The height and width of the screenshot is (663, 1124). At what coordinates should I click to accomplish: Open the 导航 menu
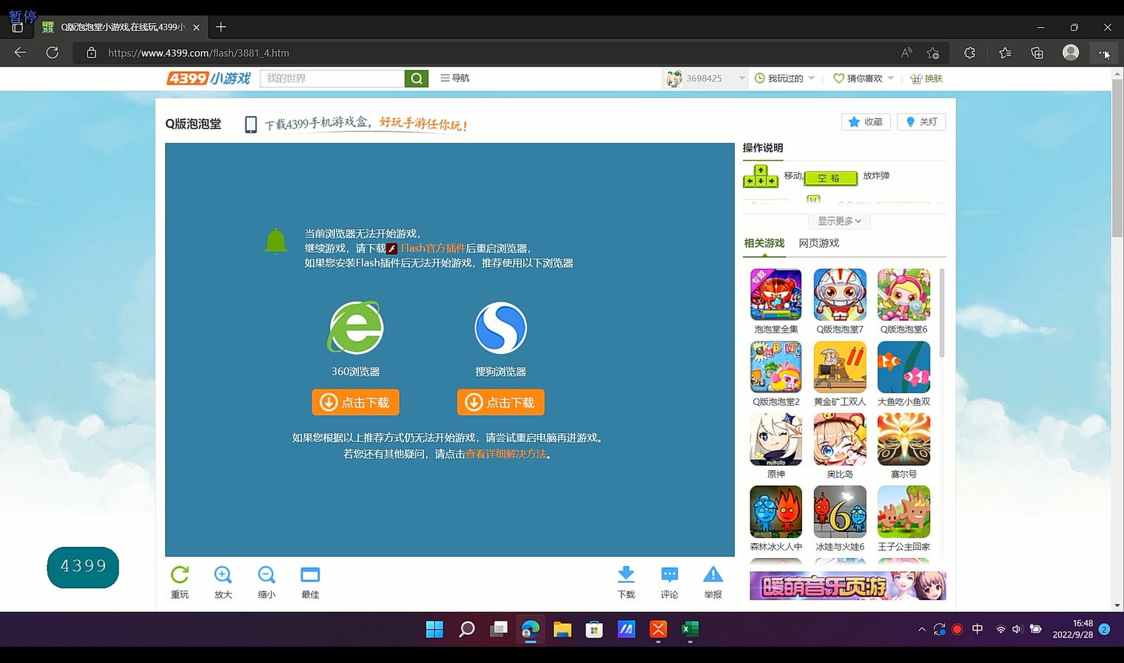[454, 78]
